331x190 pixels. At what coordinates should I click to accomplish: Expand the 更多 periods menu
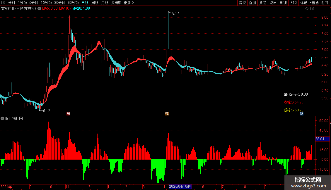tap(129, 3)
